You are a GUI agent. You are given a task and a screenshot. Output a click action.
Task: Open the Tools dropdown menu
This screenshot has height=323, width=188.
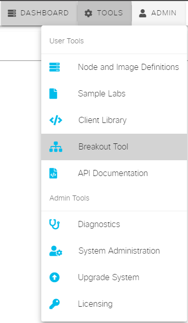104,13
